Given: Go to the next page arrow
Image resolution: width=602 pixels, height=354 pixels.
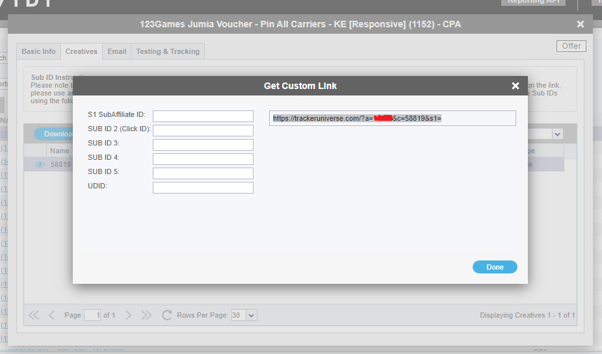Looking at the screenshot, I should (x=128, y=315).
